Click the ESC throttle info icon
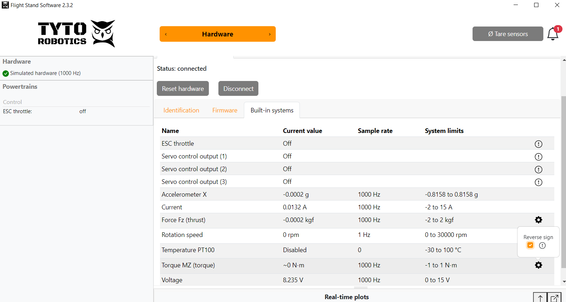566x302 pixels. pos(538,144)
